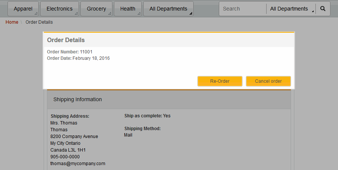Click the Mail shipping method text
This screenshot has height=170, width=338.
pos(128,135)
